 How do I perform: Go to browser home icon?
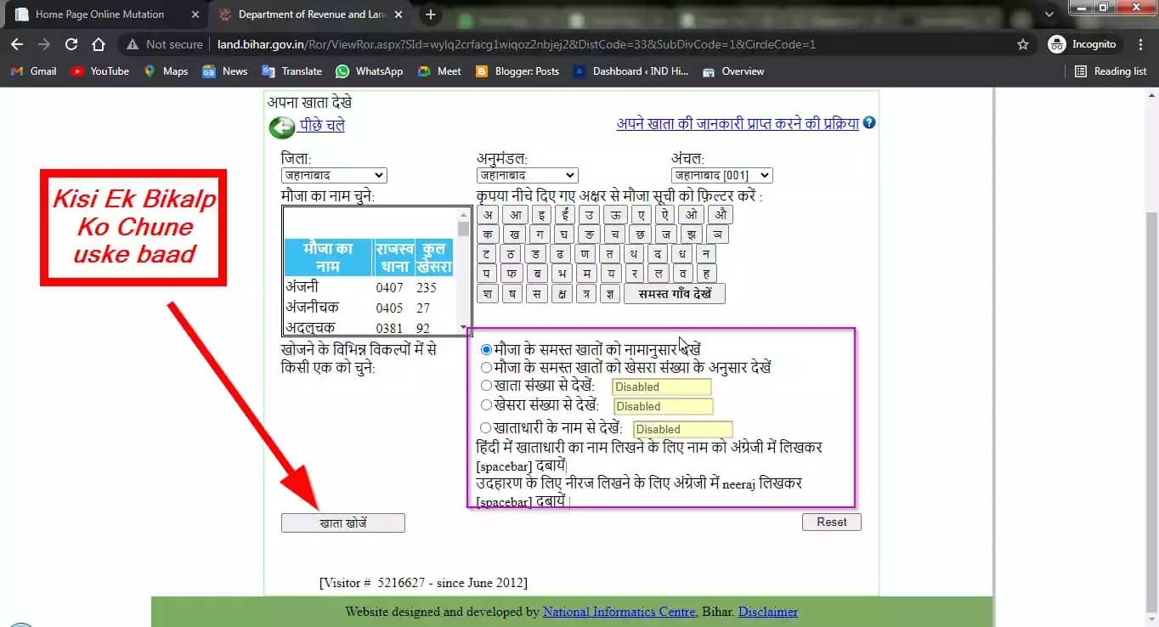click(x=99, y=44)
